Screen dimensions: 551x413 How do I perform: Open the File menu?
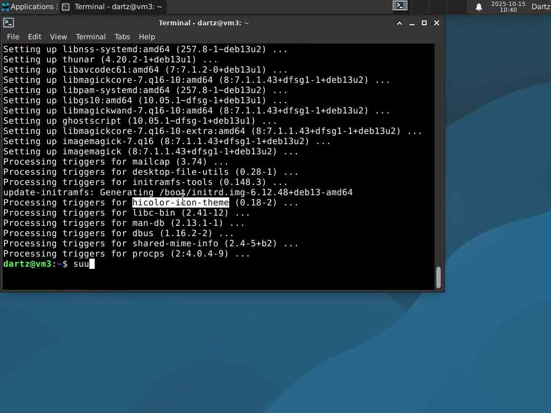[x=13, y=37]
